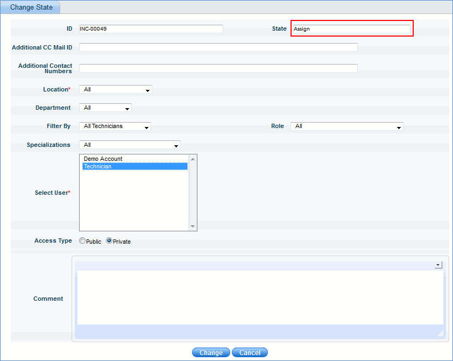Switch to the Change State tab

coord(31,8)
